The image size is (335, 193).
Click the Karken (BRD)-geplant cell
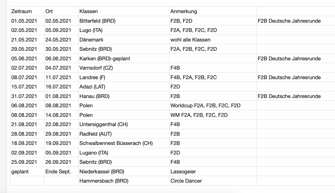click(124, 58)
